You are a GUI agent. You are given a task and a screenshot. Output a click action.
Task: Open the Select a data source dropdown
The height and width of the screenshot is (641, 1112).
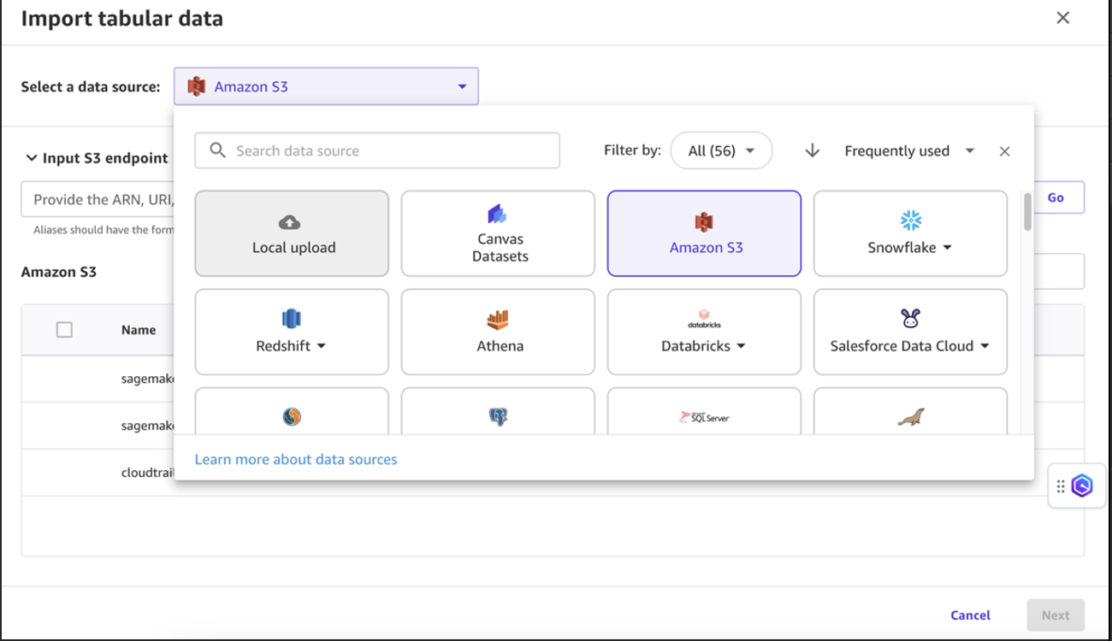[x=326, y=86]
